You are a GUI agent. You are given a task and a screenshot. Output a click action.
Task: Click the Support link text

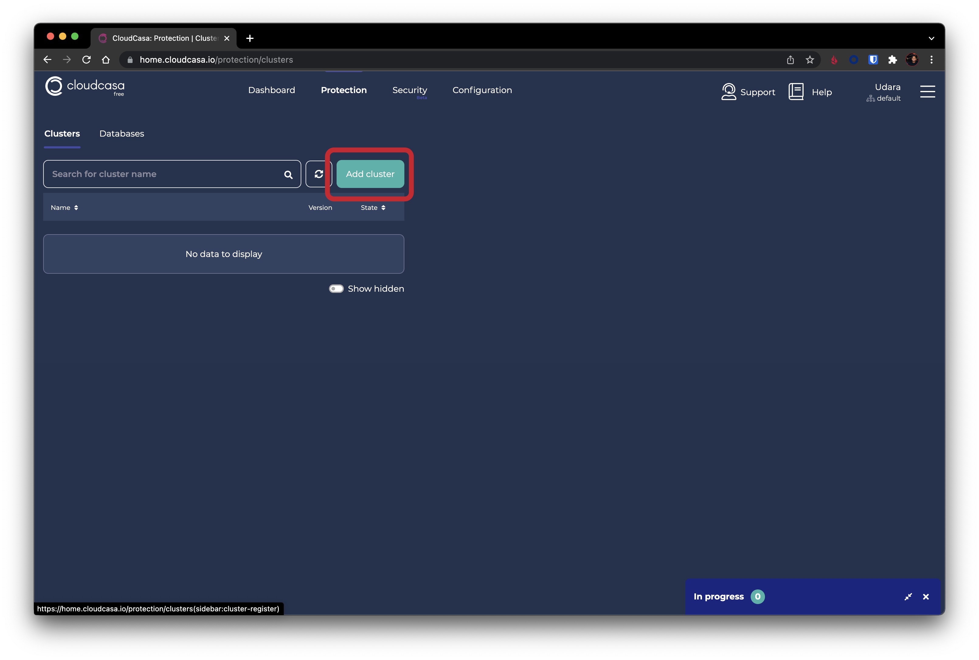click(757, 92)
